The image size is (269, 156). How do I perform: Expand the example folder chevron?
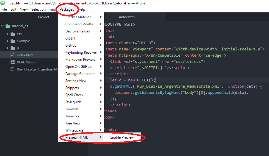pyautogui.click(x=7, y=41)
